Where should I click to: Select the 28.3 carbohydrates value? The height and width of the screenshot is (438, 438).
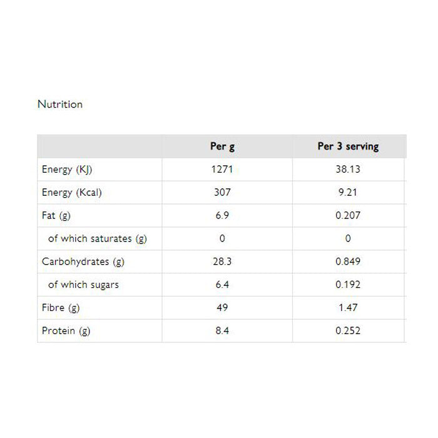[222, 262]
